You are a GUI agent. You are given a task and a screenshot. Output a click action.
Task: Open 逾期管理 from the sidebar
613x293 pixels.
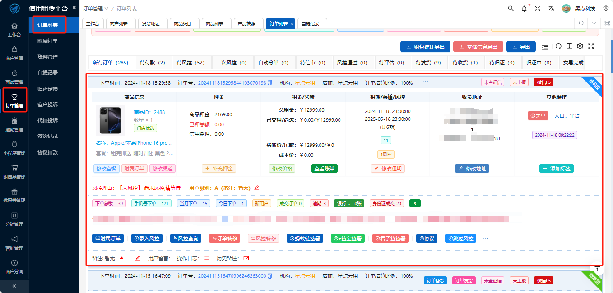click(14, 124)
